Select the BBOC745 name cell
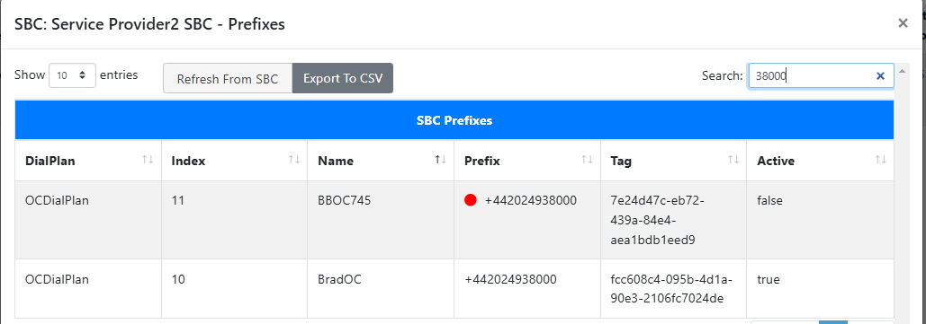926x324 pixels. pyautogui.click(x=381, y=220)
